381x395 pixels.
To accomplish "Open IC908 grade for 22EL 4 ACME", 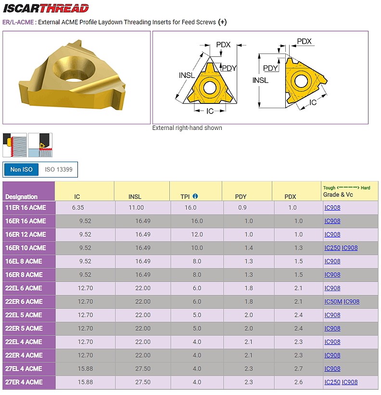I will (x=332, y=342).
